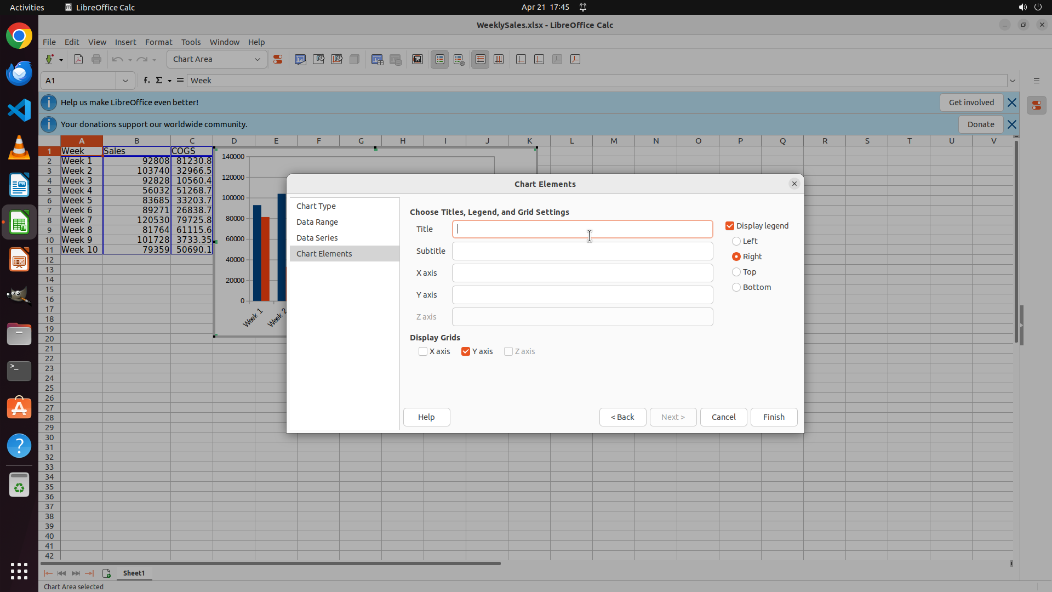Toggle the Legend On/Off toolbar icon
The height and width of the screenshot is (592, 1052).
(439, 59)
